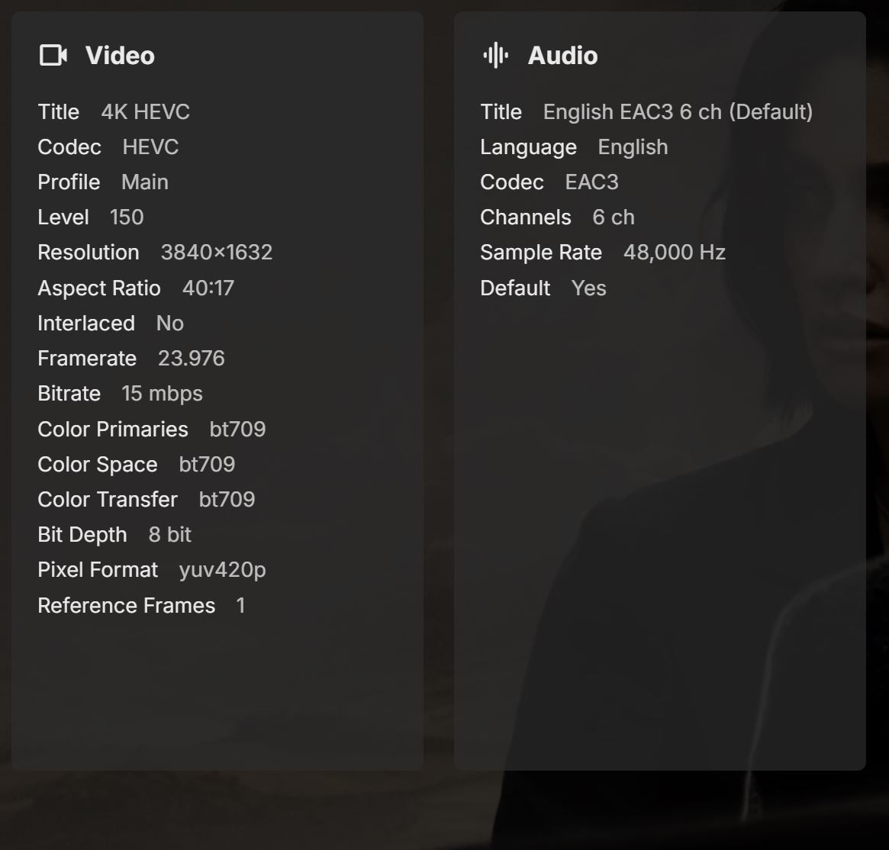Screen dimensions: 889x850
Task: Select the 48,000 Hz sample rate value
Action: pos(675,253)
